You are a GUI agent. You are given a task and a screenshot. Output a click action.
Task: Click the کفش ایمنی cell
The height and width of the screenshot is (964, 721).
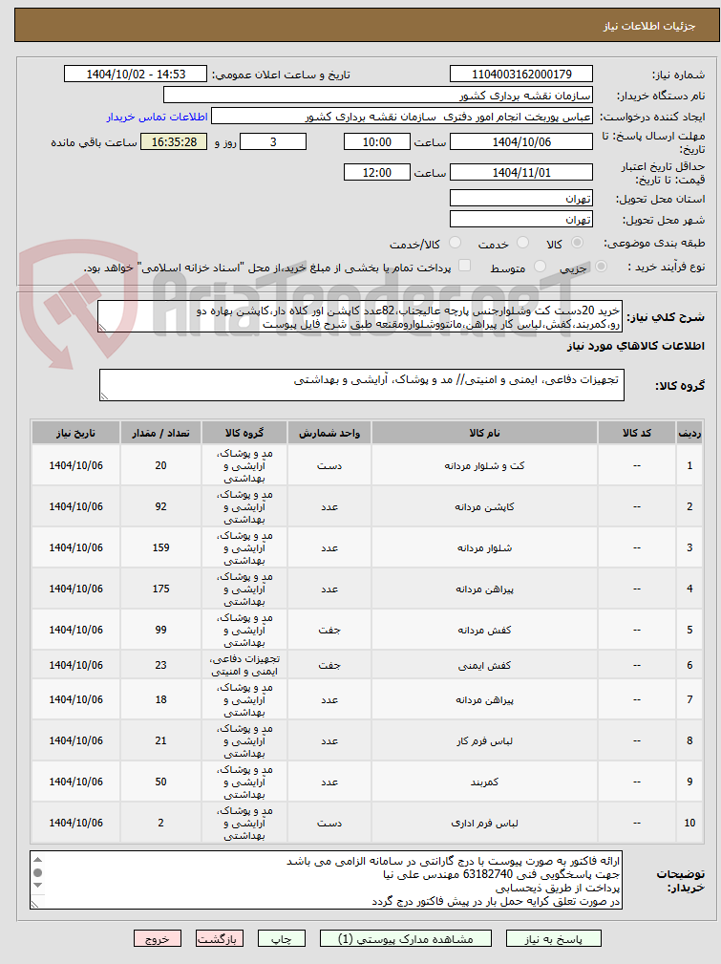click(x=484, y=665)
